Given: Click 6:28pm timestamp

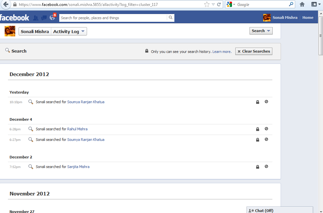Looking at the screenshot, I should click(15, 129).
